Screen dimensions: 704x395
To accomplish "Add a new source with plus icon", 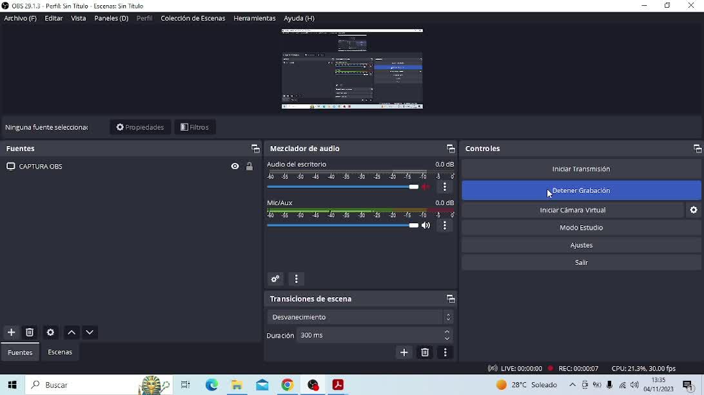I will click(x=11, y=333).
